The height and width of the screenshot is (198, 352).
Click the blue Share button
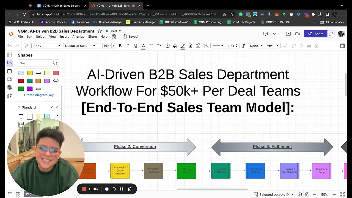coord(316,34)
